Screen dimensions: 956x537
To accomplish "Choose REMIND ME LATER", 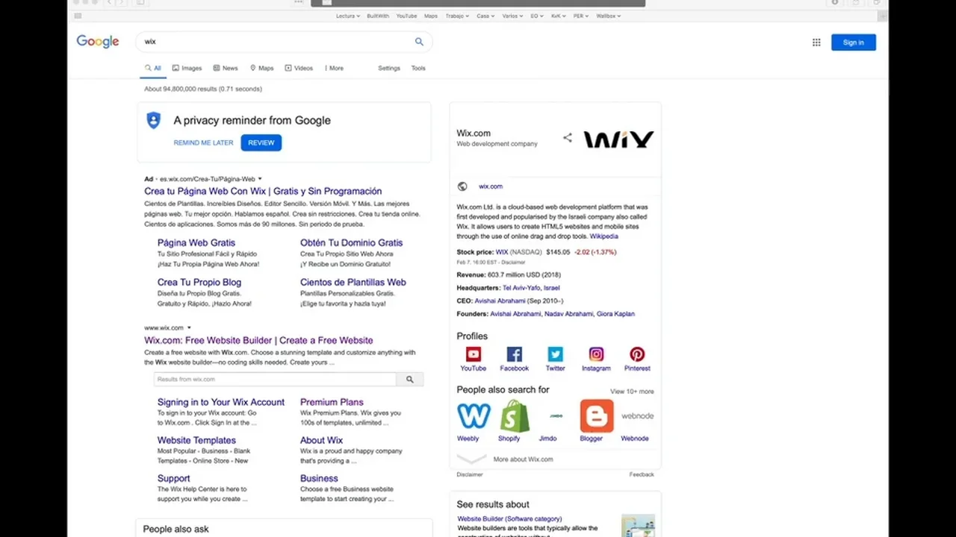I will coord(203,142).
